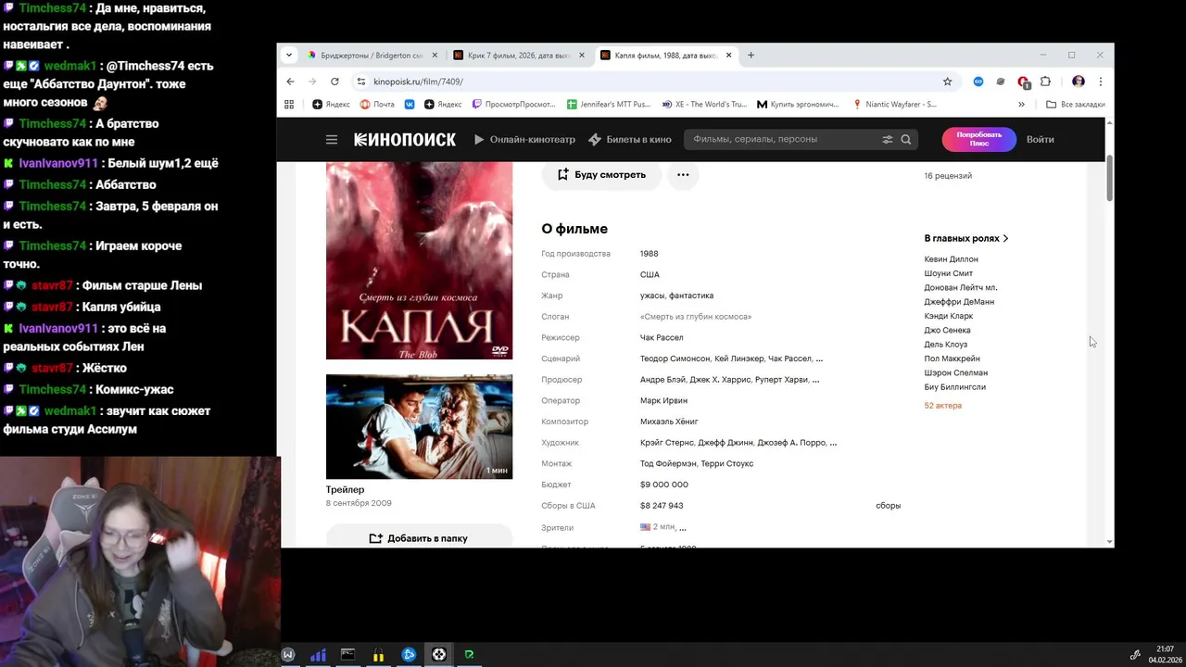1186x667 pixels.
Task: Open actor Донован Лейтч мл. page
Action: (960, 287)
